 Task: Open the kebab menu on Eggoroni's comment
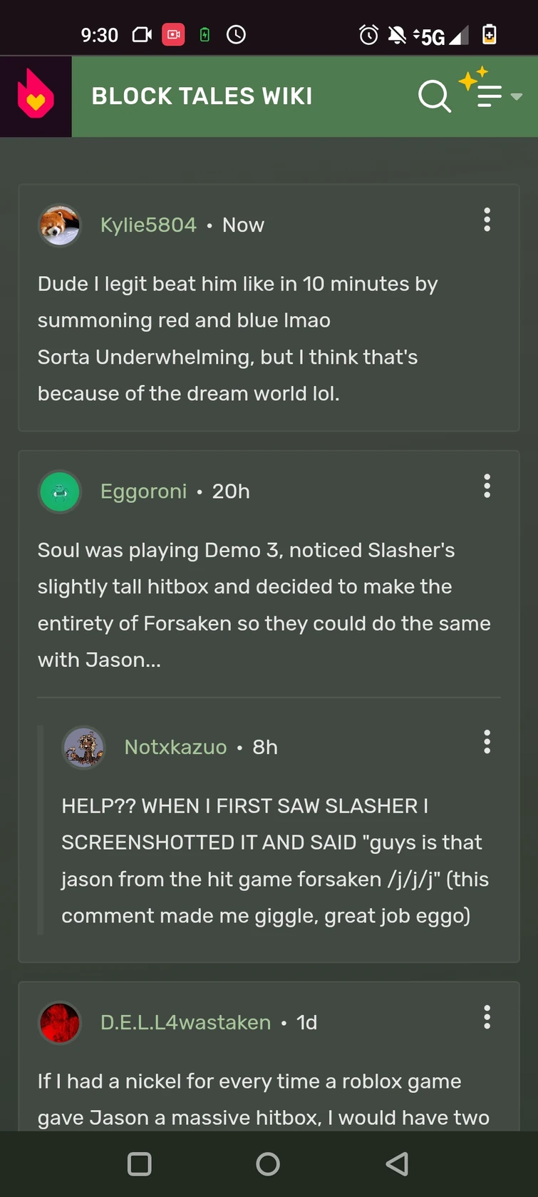point(487,487)
